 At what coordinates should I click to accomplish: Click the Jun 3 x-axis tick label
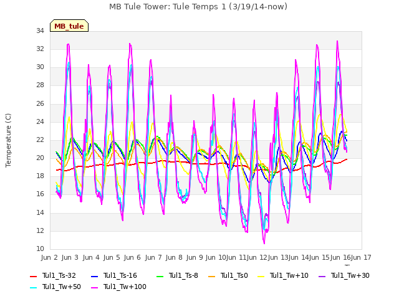(70, 257)
